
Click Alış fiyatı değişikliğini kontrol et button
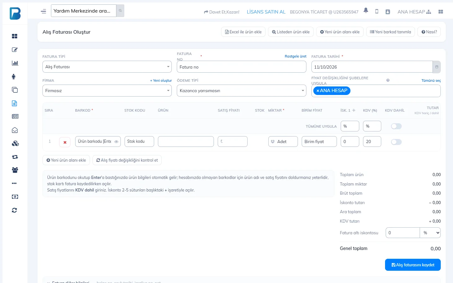coord(127,160)
